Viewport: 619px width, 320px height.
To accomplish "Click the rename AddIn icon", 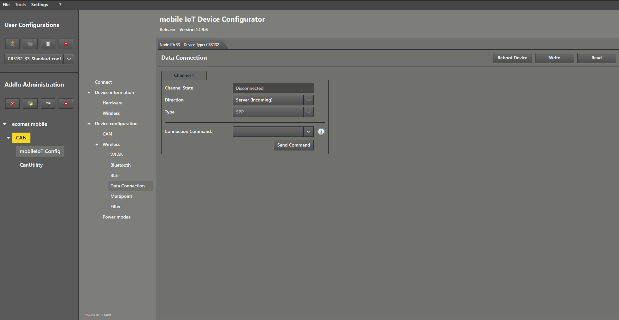I will pyautogui.click(x=48, y=103).
